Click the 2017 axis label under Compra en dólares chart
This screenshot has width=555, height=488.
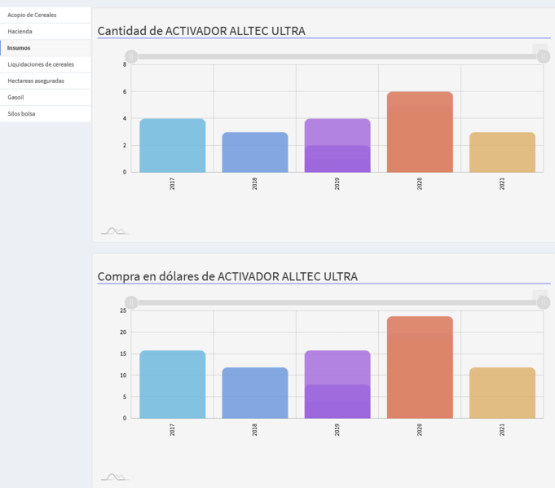point(173,430)
